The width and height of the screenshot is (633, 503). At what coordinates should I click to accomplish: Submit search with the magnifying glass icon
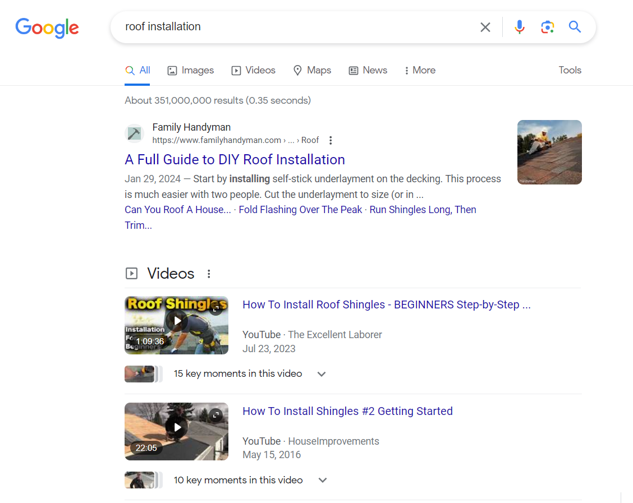click(575, 26)
